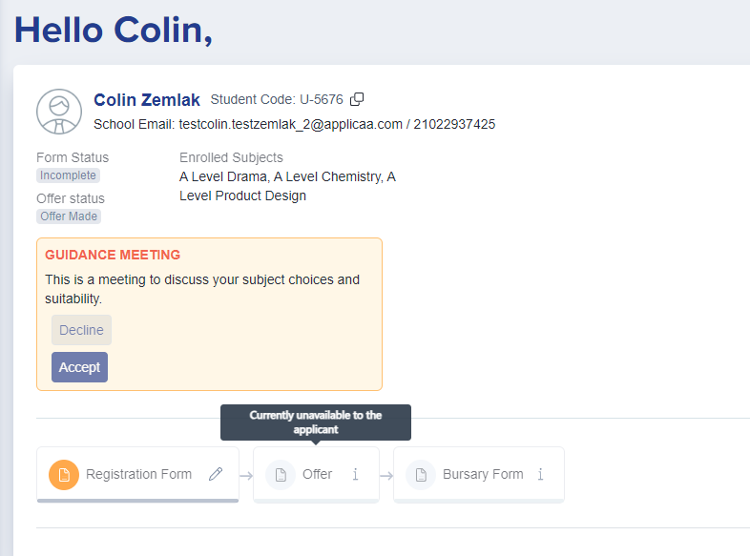Accept the guidance meeting

click(x=79, y=367)
